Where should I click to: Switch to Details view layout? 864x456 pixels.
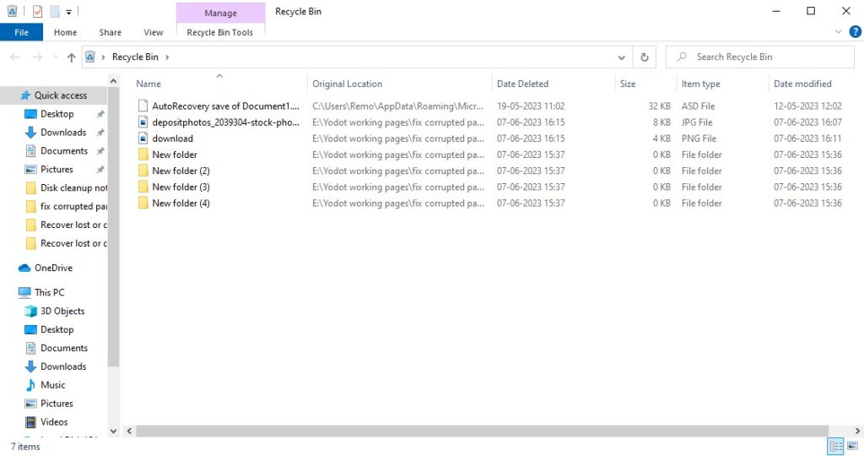coord(836,446)
